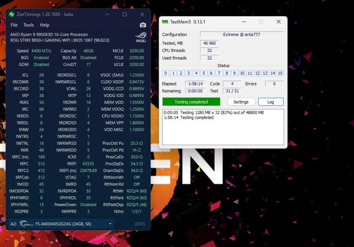Click status thread box 7

click(x=219, y=73)
